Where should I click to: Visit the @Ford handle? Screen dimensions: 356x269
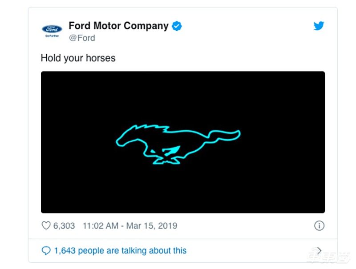[x=82, y=38]
